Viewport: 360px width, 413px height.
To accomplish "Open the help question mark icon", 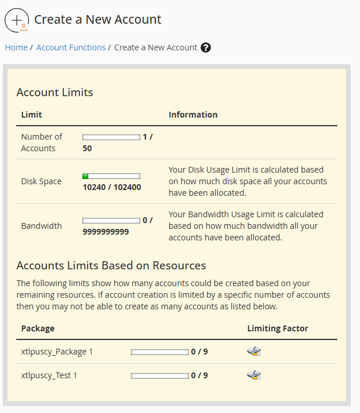I will [206, 48].
